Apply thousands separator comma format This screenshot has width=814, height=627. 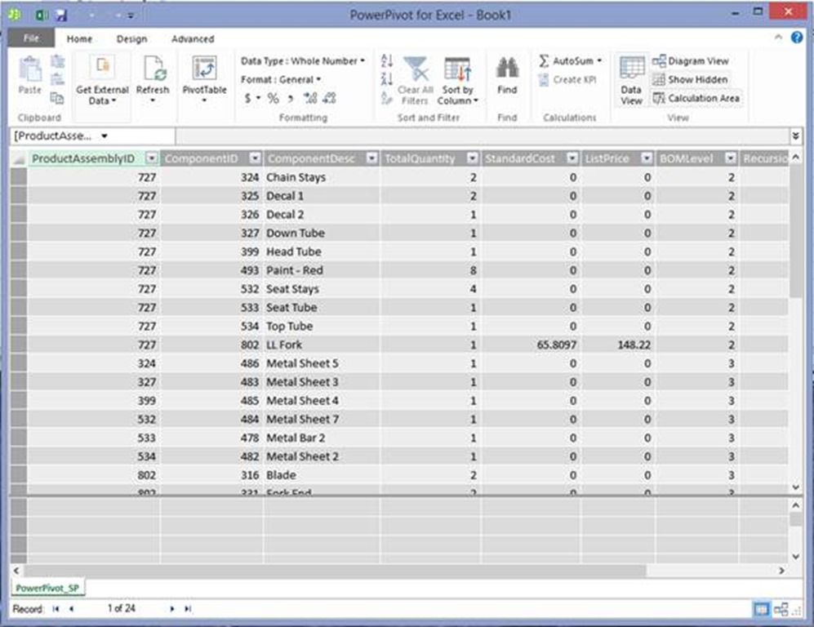tap(291, 98)
